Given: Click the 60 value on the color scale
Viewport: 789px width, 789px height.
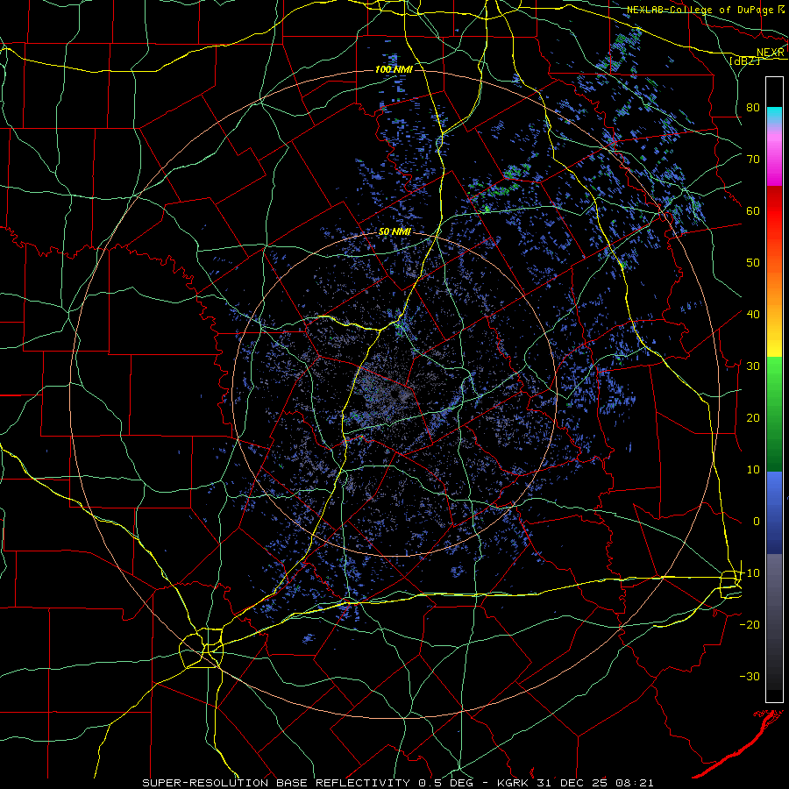Looking at the screenshot, I should pyautogui.click(x=753, y=210).
